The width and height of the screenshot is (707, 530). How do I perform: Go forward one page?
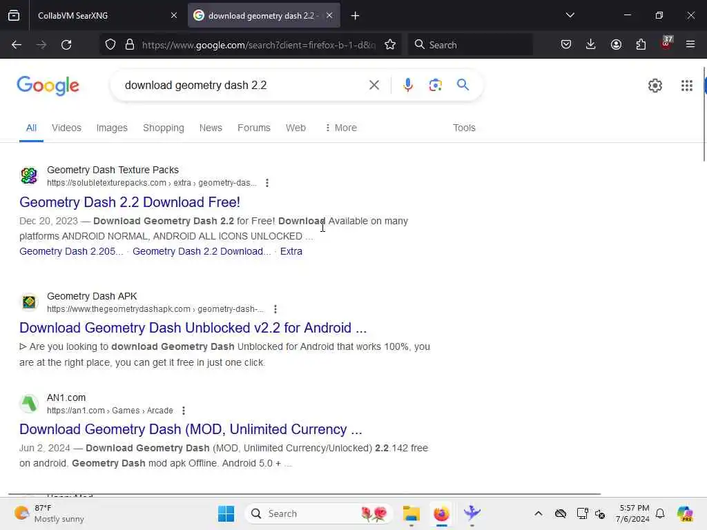[x=41, y=45]
